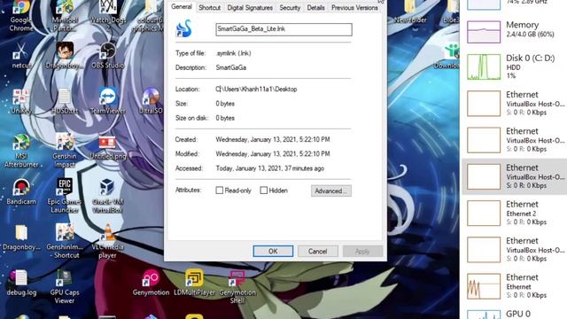Select the debug.log file icon
This screenshot has height=319, width=567.
tap(21, 283)
